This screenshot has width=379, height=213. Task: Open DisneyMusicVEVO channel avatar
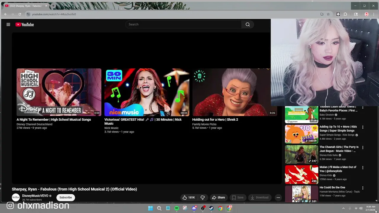(x=16, y=197)
